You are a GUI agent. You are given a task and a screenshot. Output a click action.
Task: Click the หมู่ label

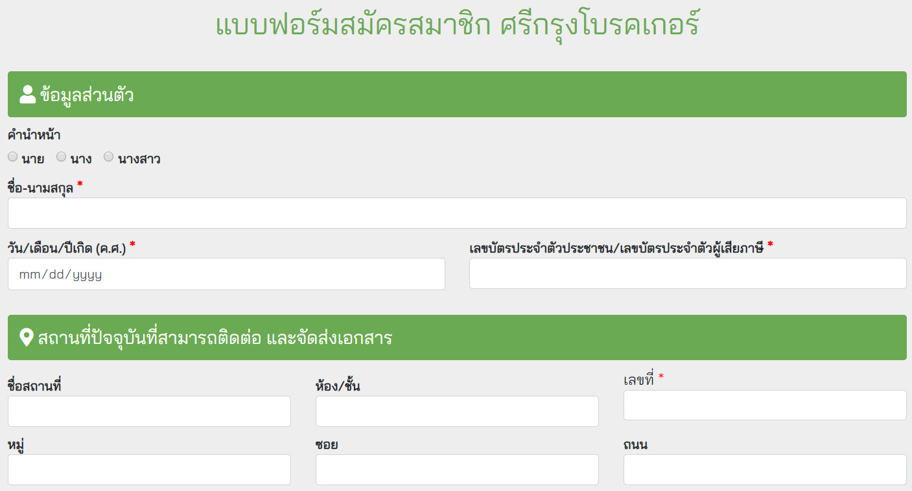pyautogui.click(x=17, y=445)
